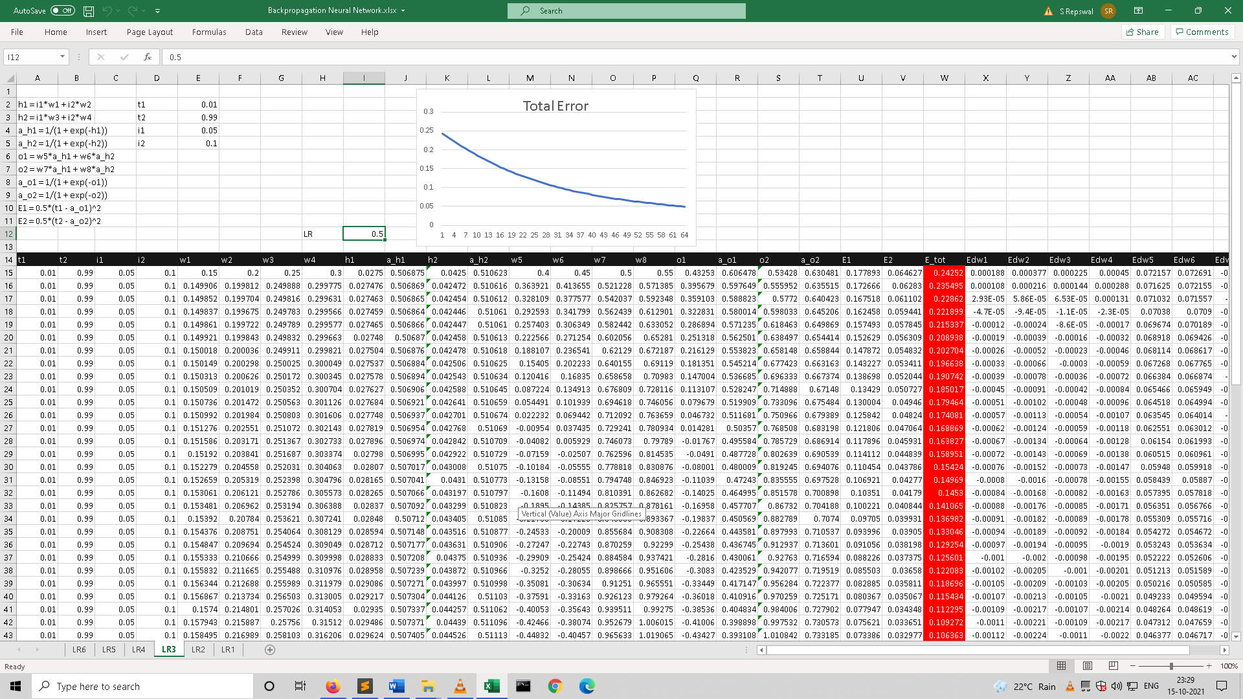Adjust the zoom slider
Image resolution: width=1243 pixels, height=699 pixels.
(1170, 665)
